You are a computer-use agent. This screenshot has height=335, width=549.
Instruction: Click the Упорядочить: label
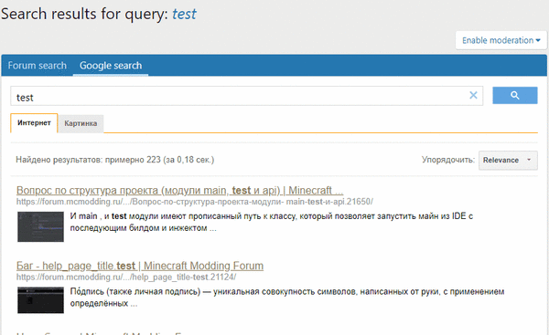click(x=448, y=160)
